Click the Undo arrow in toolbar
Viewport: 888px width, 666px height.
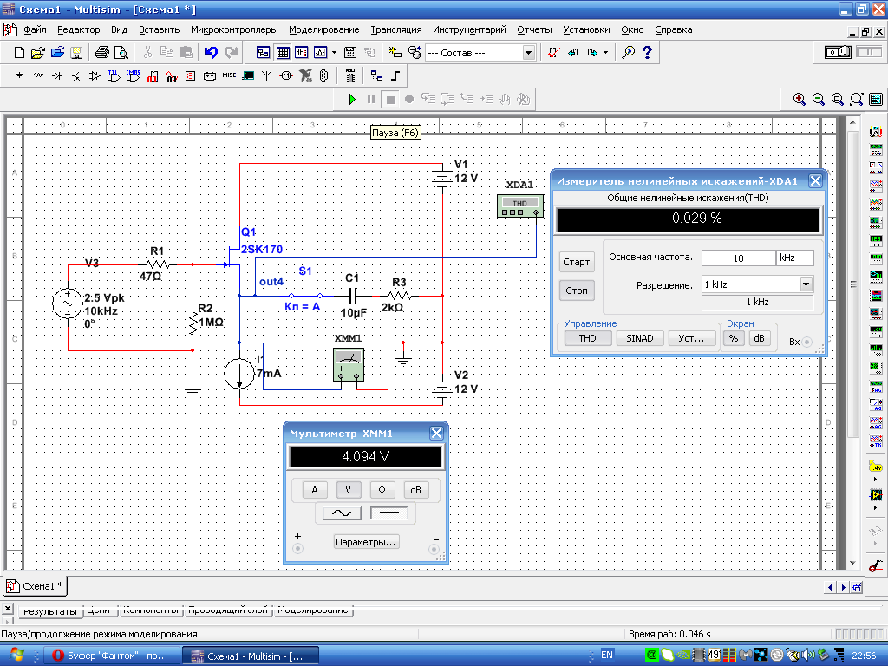point(211,53)
